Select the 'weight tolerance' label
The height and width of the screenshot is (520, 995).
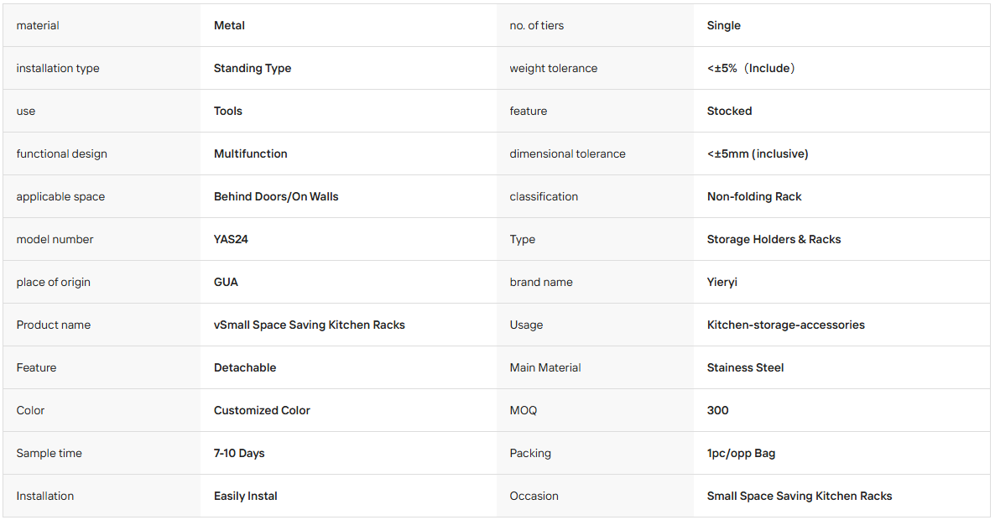pos(554,69)
